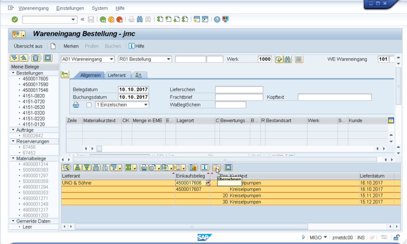Click into the Lieferschein input field
Image resolution: width=407 pixels, height=244 pixels.
click(x=239, y=90)
